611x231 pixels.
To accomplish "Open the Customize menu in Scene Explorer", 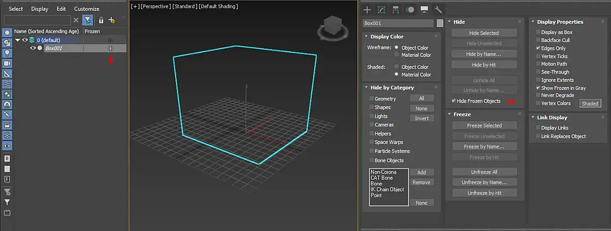I will pyautogui.click(x=86, y=9).
